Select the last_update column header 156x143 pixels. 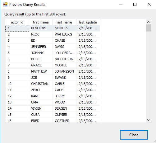pos(88,22)
